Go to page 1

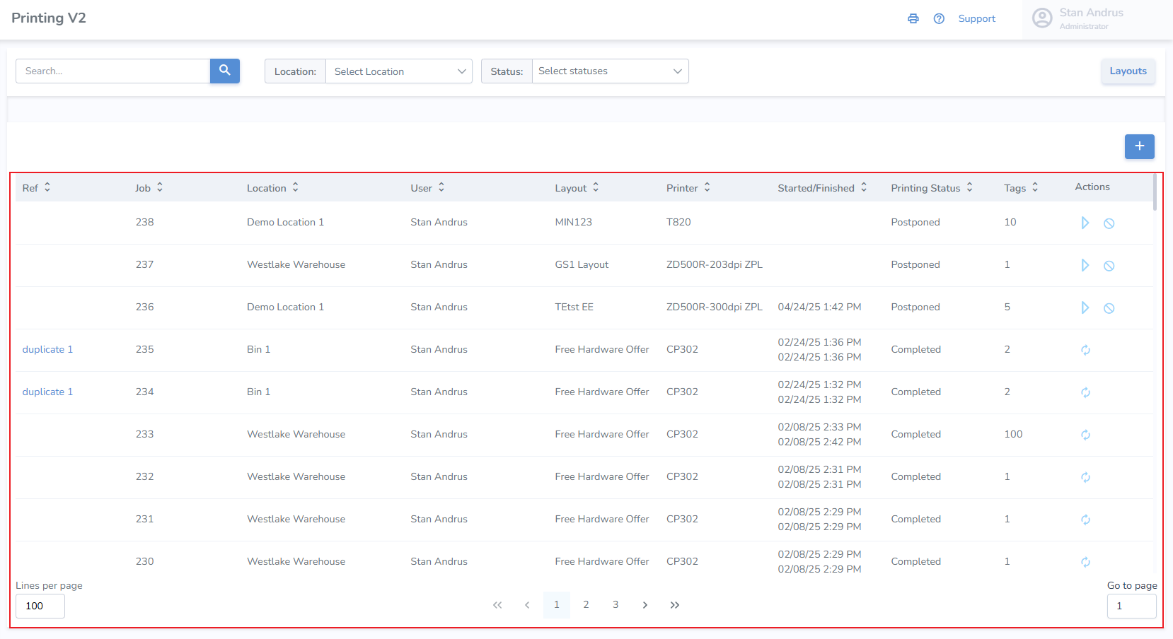coord(557,605)
